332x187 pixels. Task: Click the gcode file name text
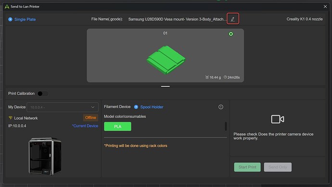click(177, 19)
